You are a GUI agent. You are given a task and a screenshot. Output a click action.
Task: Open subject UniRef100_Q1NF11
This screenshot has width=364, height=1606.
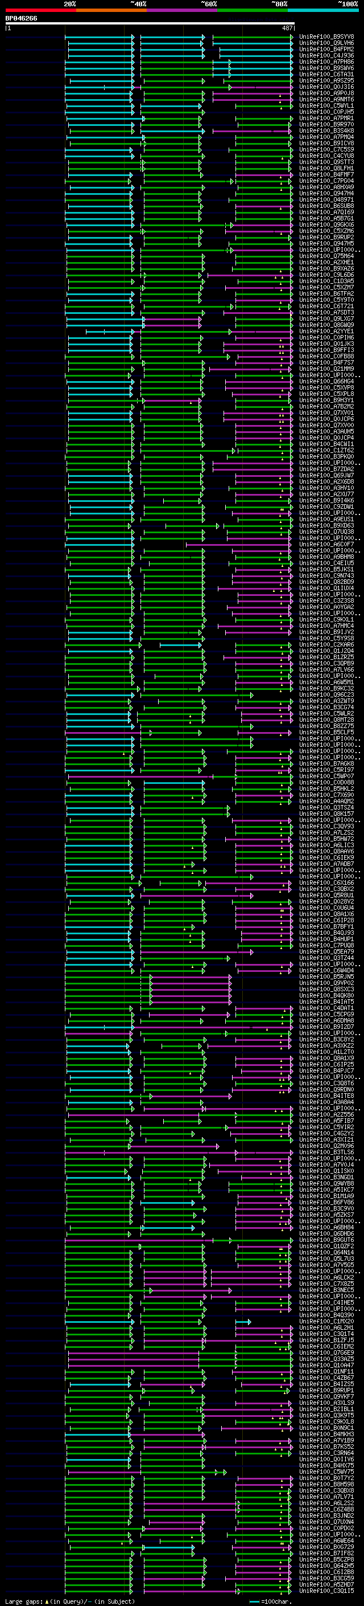(326, 1372)
